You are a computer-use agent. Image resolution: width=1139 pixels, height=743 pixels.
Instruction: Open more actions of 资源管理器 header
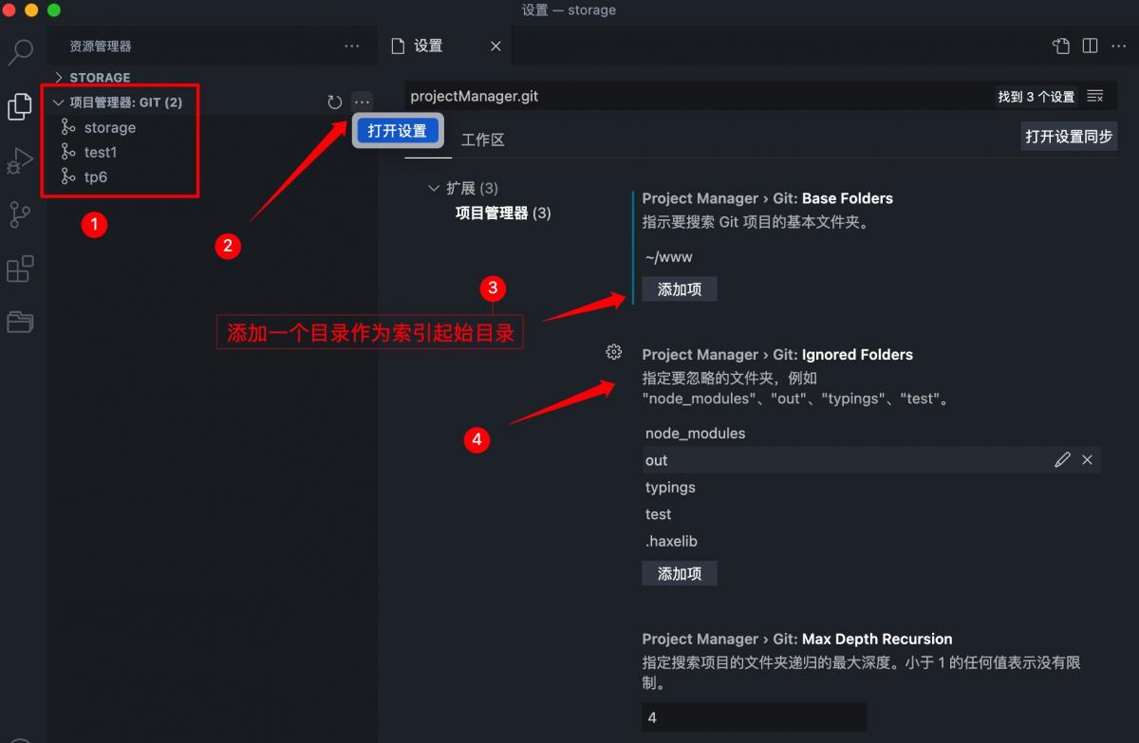coord(352,46)
